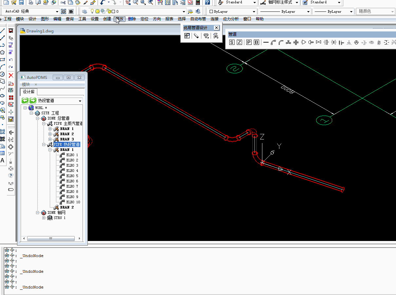Select ELBO 5 in the tree
Image resolution: width=396 pixels, height=295 pixels.
tap(72, 176)
